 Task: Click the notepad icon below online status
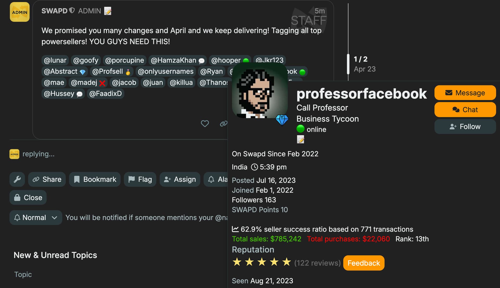pyautogui.click(x=301, y=140)
